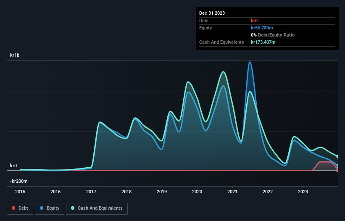Select the 2021 x-axis label
This screenshot has width=345, height=221.
[x=232, y=192]
